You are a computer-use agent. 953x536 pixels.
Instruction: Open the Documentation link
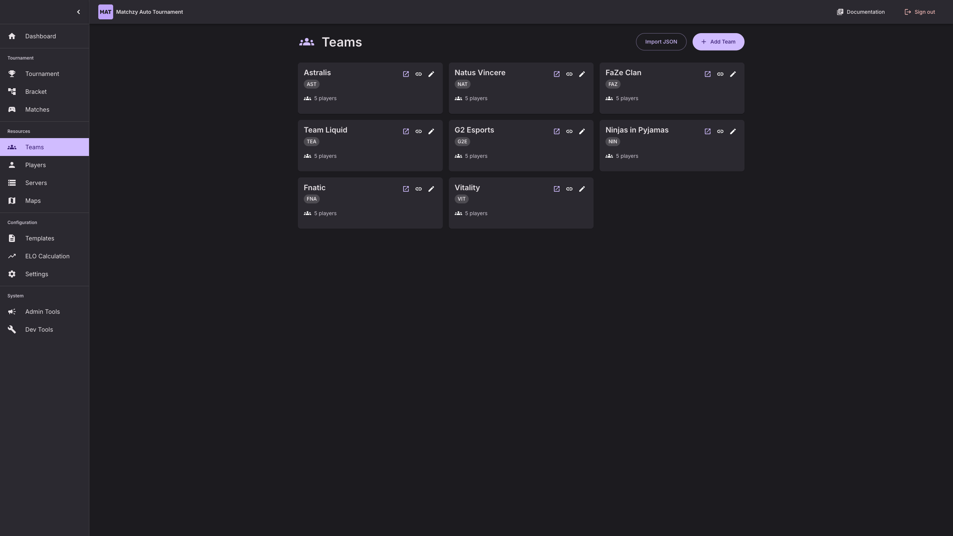pos(861,12)
